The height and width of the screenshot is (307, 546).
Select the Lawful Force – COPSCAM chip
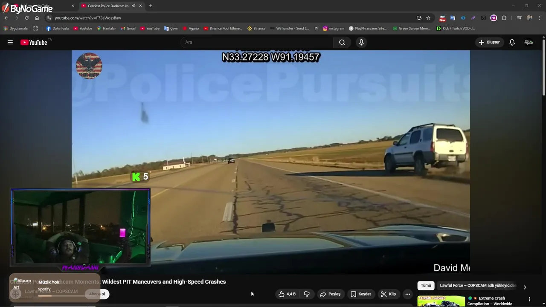pos(478,286)
